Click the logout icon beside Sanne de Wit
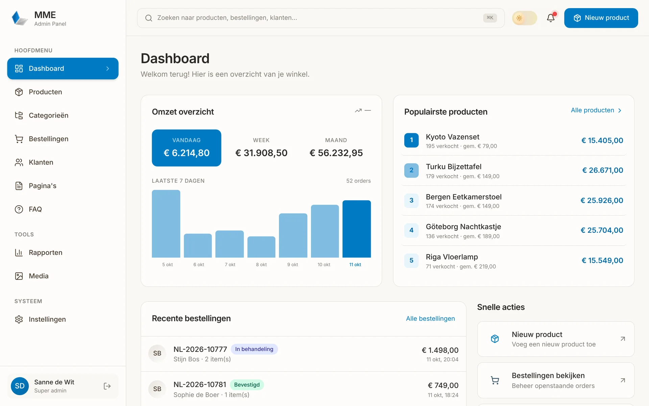This screenshot has height=406, width=649. point(107,386)
